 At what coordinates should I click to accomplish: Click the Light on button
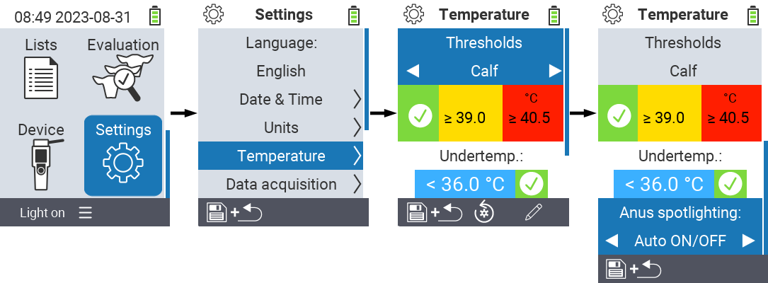(x=42, y=212)
